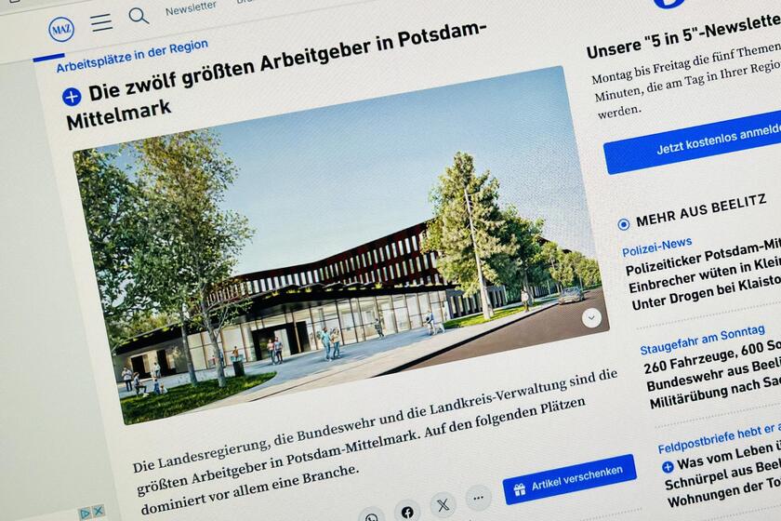Share article via Facebook icon

click(x=407, y=511)
